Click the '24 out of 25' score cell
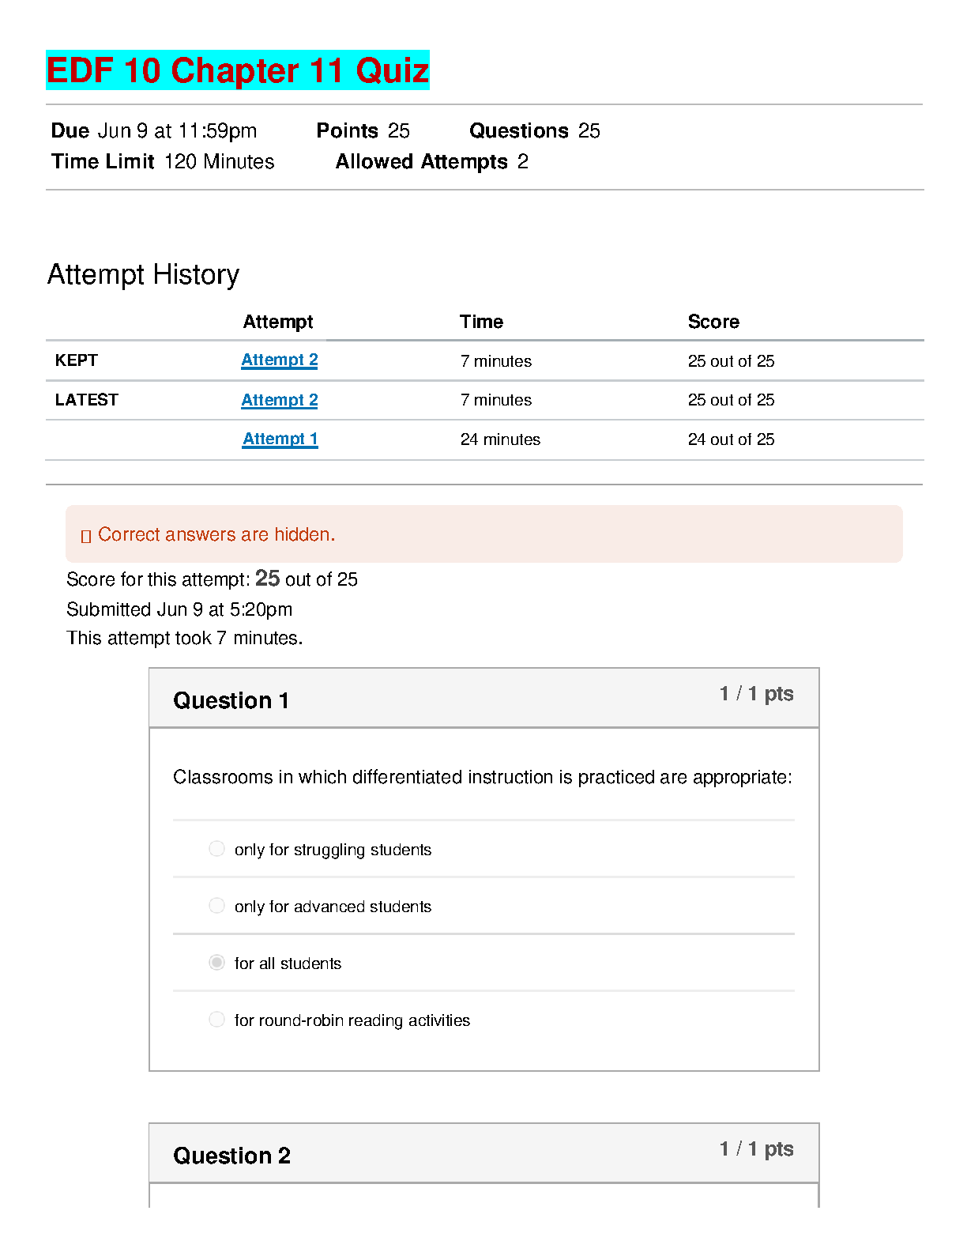967x1252 pixels. 731,439
